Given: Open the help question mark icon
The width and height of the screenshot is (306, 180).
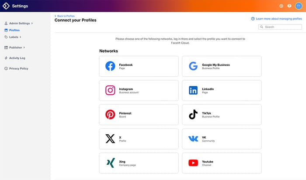Looking at the screenshot, I should [289, 6].
